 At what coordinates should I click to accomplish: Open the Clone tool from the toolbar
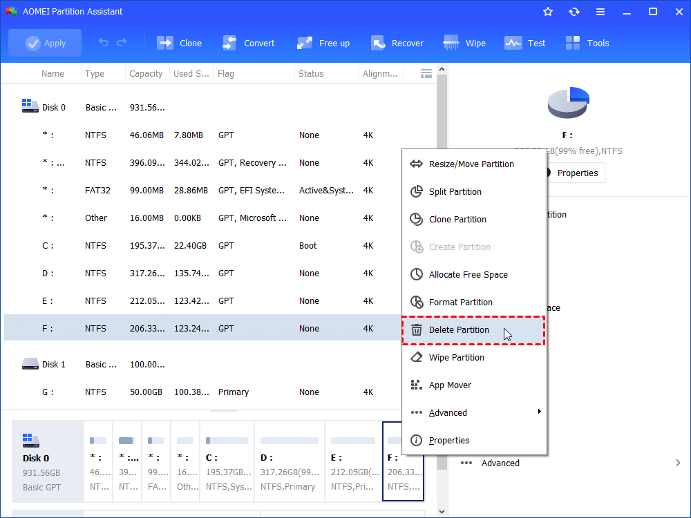coord(179,43)
